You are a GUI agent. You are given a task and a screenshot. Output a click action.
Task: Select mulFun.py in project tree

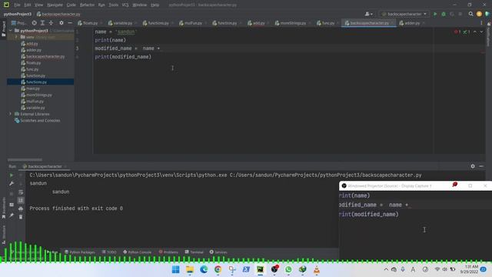(35, 102)
